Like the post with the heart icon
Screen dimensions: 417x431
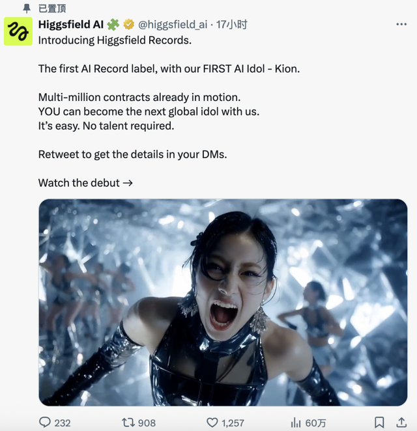tap(212, 423)
